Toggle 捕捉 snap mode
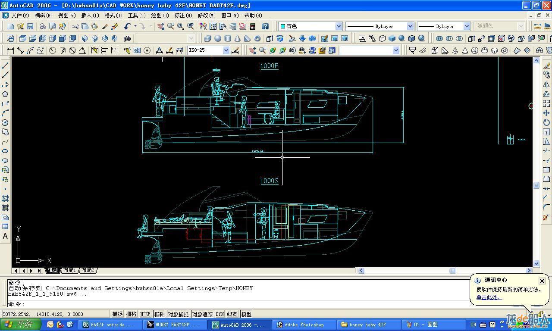Screen dimensions: 552x331 117,314
